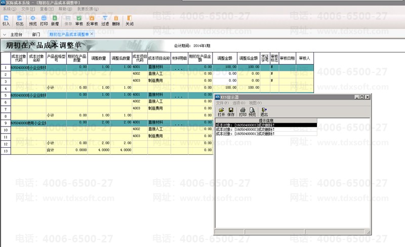Select message row for [16050400002] deletion

[x=266, y=130]
